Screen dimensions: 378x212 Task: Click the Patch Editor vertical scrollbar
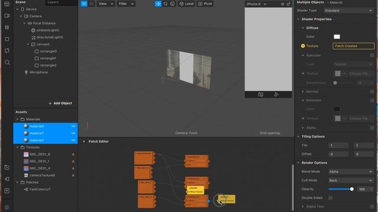[293, 187]
